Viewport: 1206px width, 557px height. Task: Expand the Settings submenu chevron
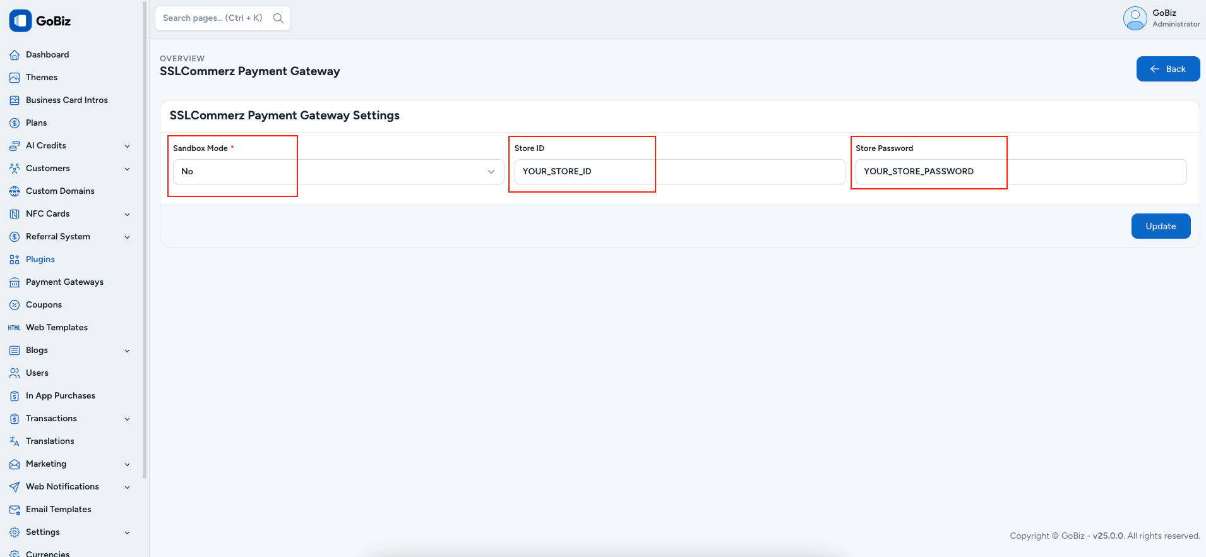click(x=127, y=533)
